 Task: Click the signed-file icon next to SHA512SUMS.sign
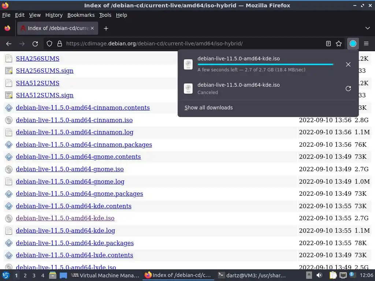pos(9,95)
